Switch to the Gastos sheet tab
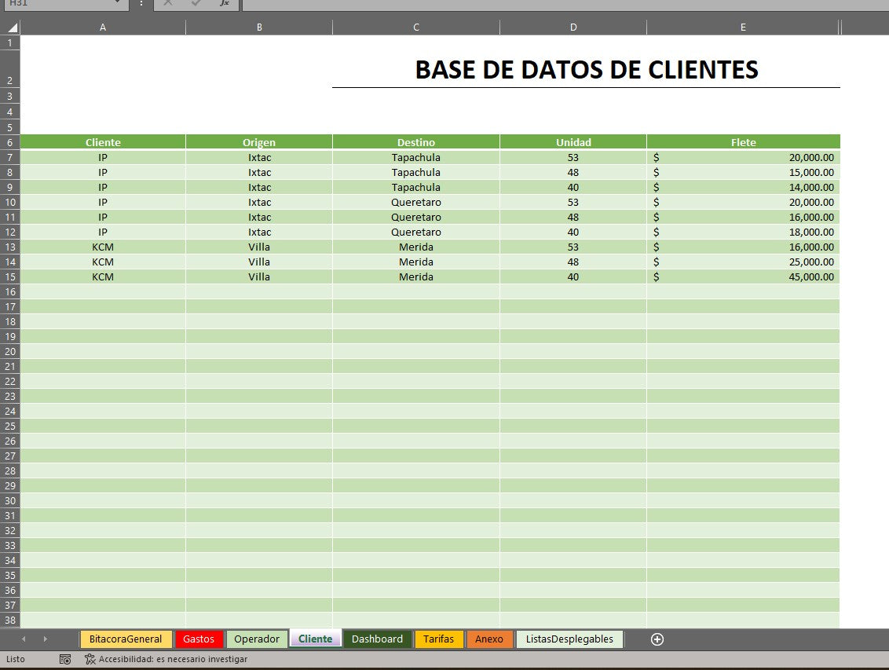The height and width of the screenshot is (670, 889). tap(199, 639)
